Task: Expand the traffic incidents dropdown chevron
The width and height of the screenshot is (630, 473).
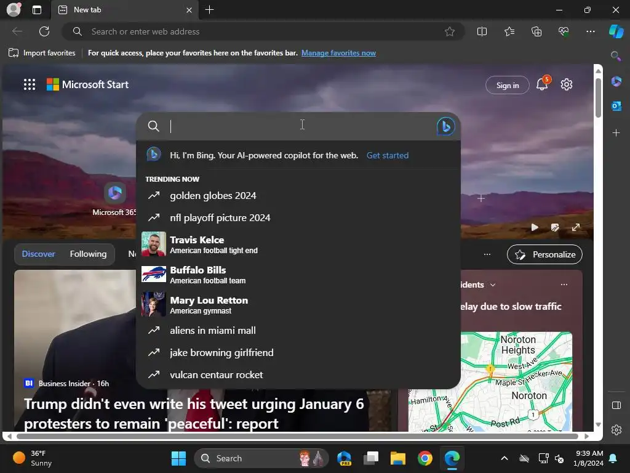Action: [493, 285]
